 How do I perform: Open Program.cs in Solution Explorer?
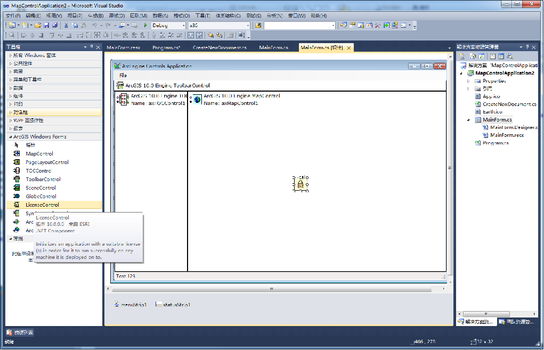click(x=495, y=143)
